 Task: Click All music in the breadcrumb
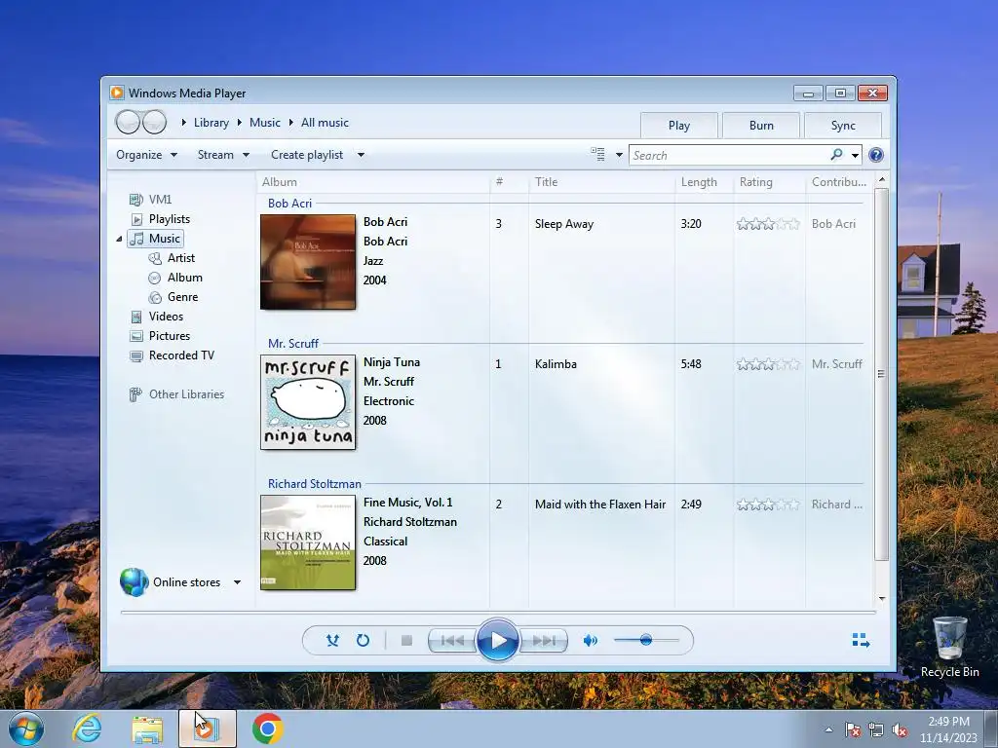pyautogui.click(x=325, y=123)
